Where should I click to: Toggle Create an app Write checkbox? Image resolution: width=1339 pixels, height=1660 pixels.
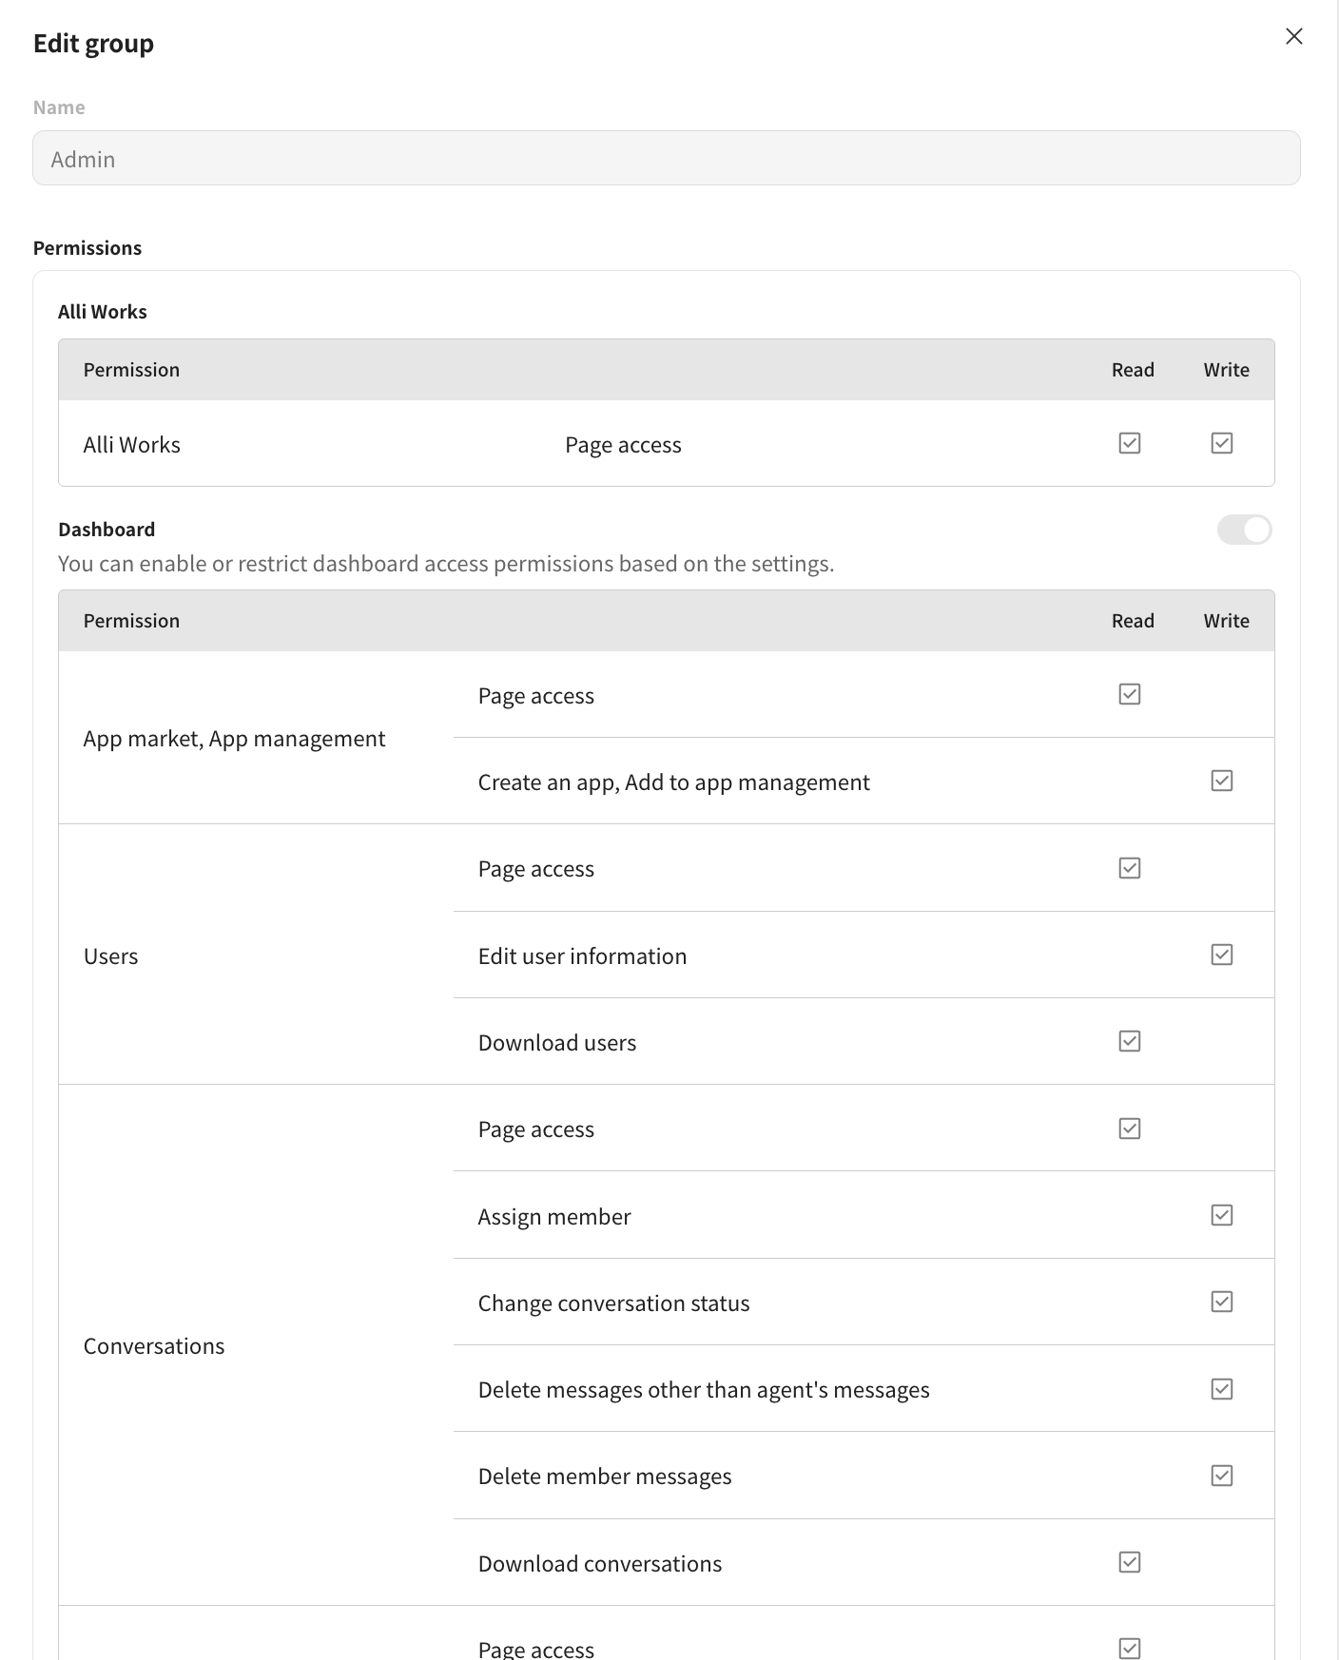(x=1221, y=781)
